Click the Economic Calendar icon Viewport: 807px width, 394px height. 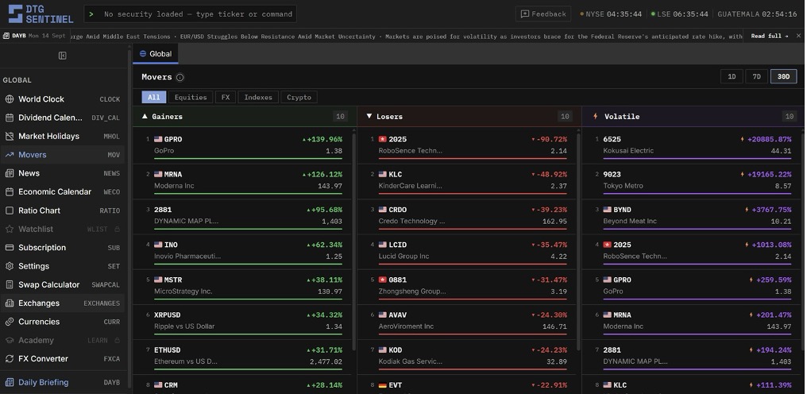click(10, 191)
